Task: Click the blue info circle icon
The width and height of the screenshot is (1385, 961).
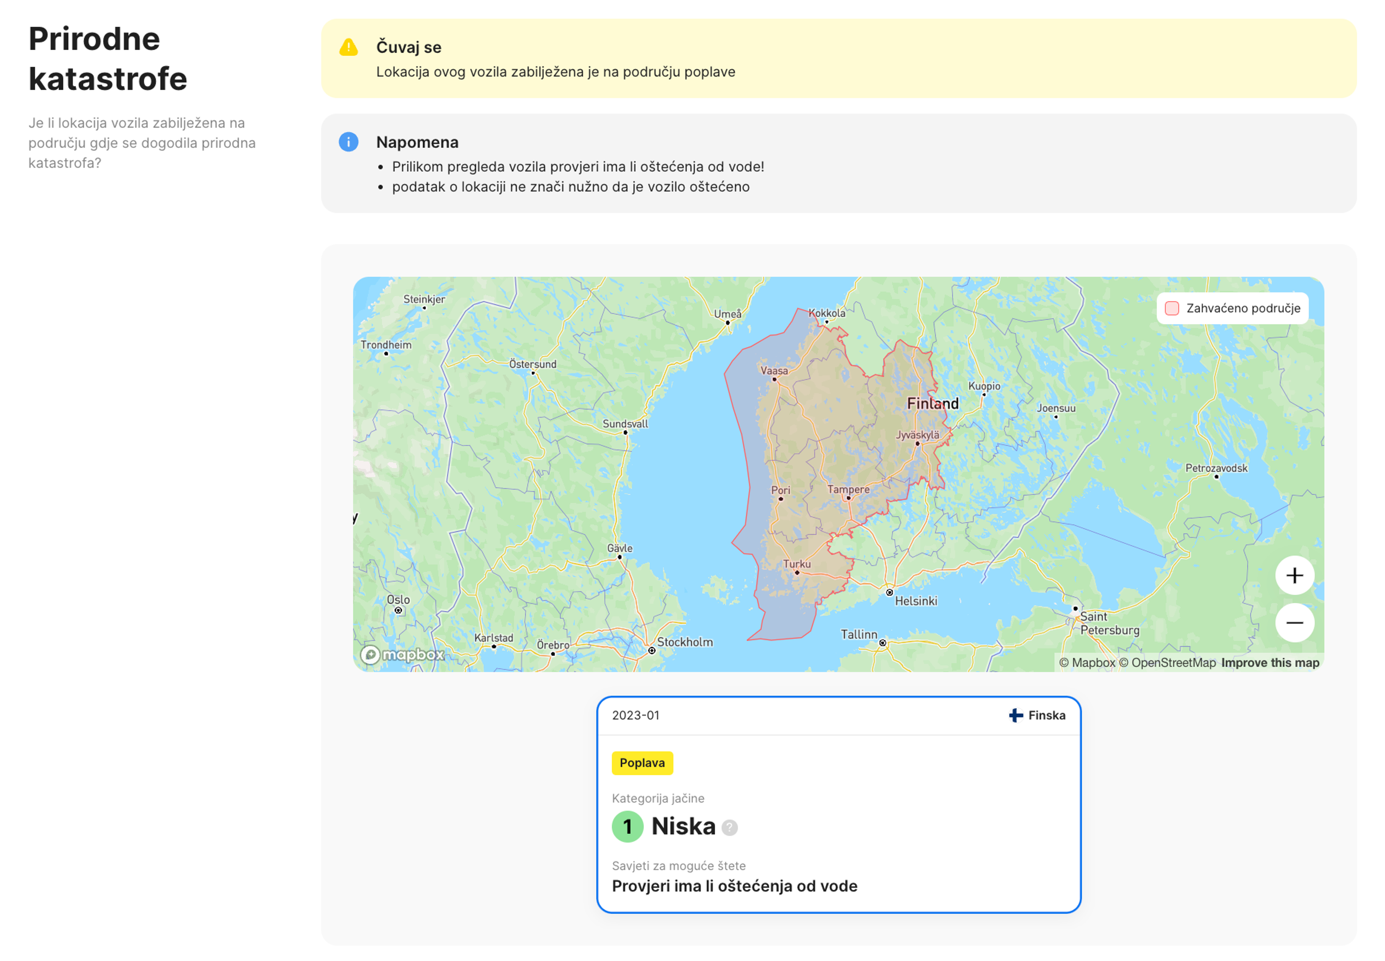Action: (x=348, y=142)
